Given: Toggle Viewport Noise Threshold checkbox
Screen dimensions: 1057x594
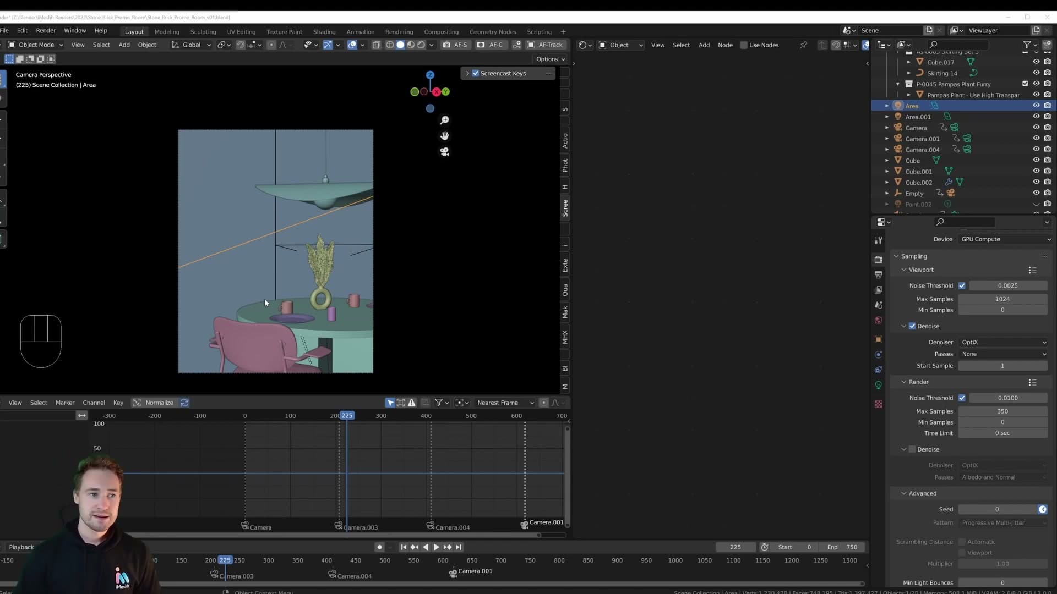Looking at the screenshot, I should [962, 285].
